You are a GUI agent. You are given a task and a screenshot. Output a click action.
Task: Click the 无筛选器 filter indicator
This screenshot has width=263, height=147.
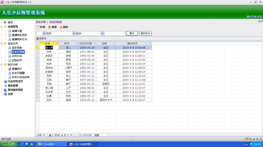coord(85,135)
